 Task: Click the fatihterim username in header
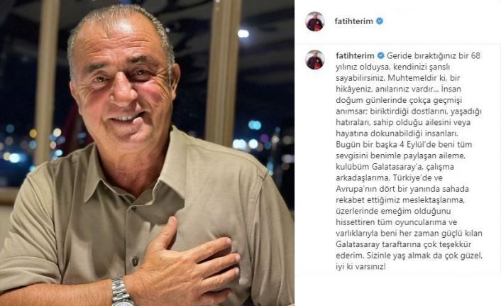point(353,21)
